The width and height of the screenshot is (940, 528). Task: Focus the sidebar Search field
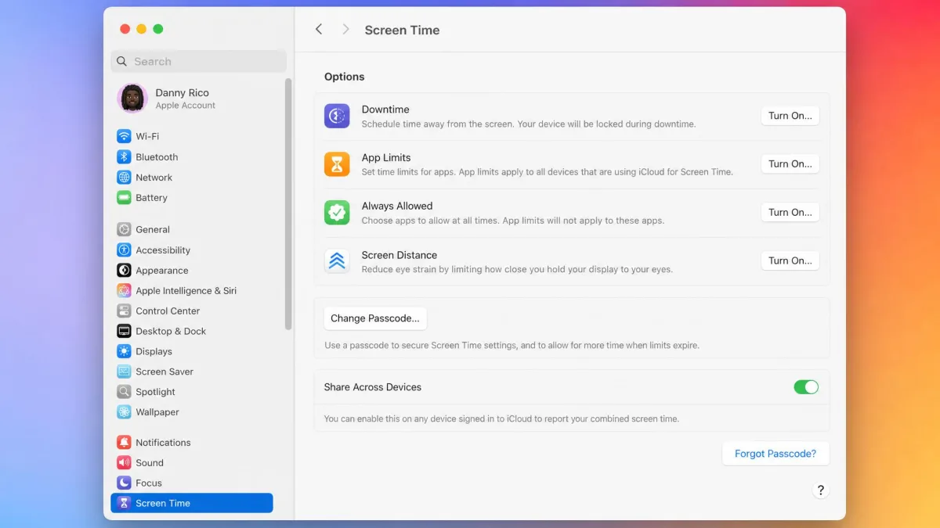coord(199,61)
